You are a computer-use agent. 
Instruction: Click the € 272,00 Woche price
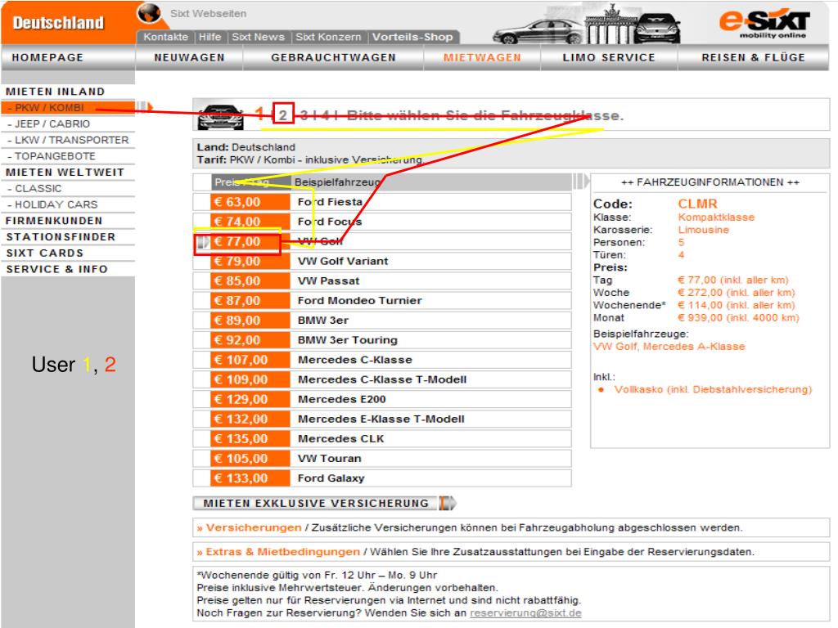[x=736, y=293]
